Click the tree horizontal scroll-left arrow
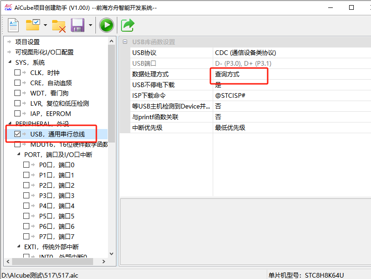The image size is (371, 279). (x=8, y=261)
